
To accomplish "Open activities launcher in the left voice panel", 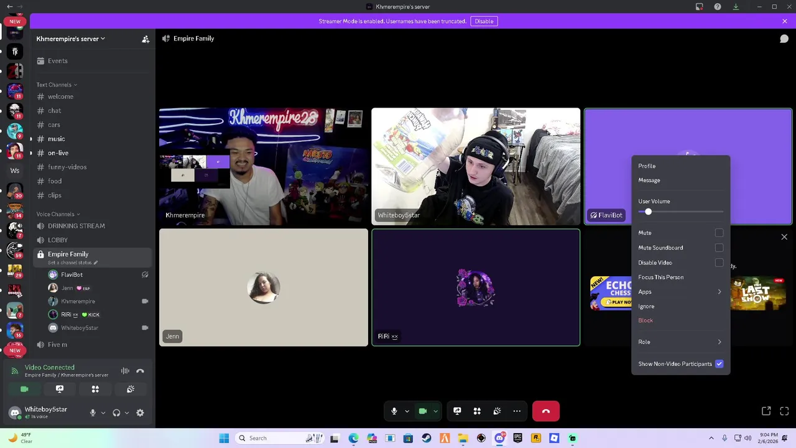I will (x=95, y=389).
